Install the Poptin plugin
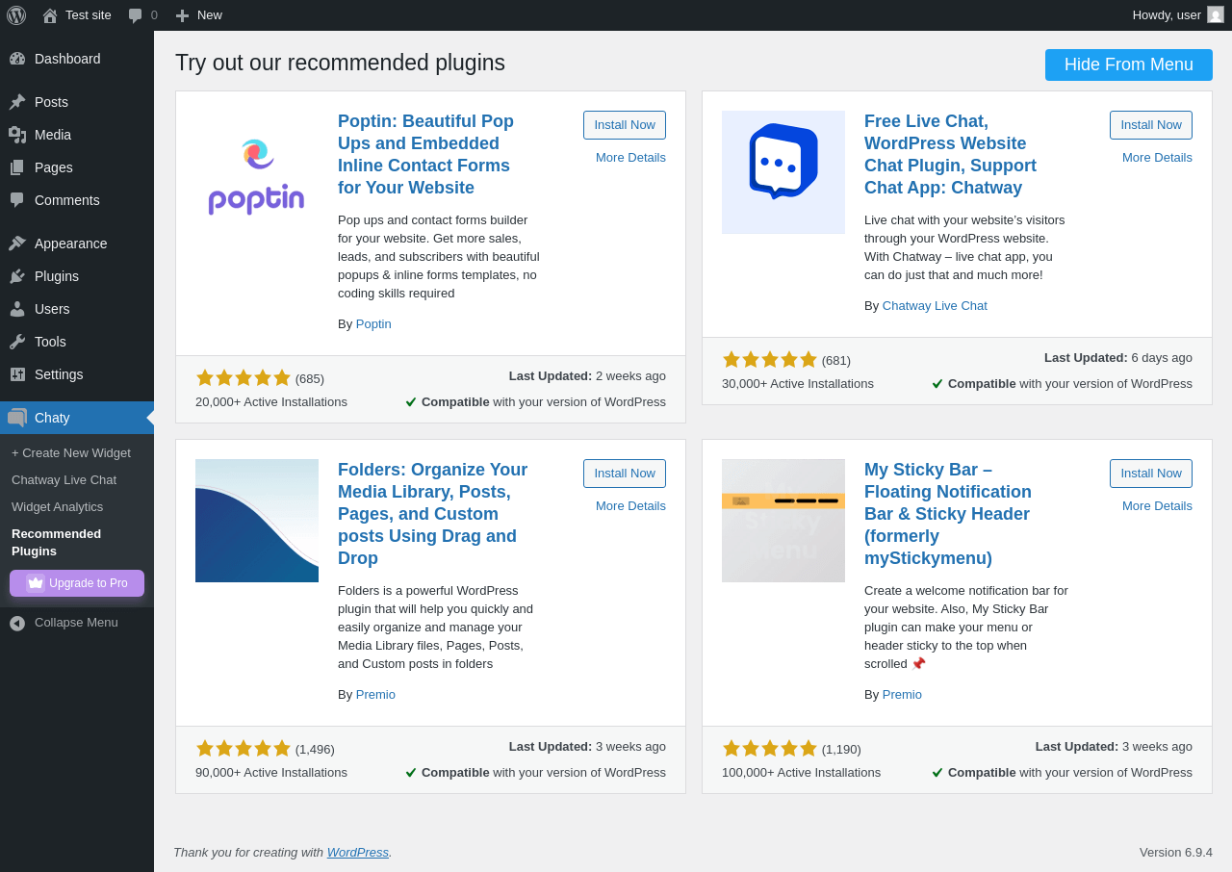The height and width of the screenshot is (872, 1232). tap(624, 125)
